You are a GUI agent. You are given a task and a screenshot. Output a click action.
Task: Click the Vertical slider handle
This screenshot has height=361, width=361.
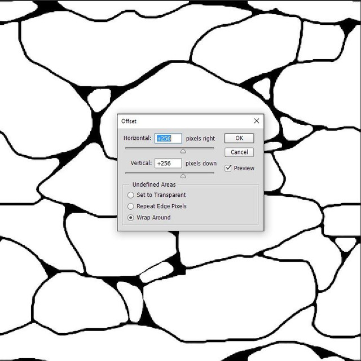[183, 176]
